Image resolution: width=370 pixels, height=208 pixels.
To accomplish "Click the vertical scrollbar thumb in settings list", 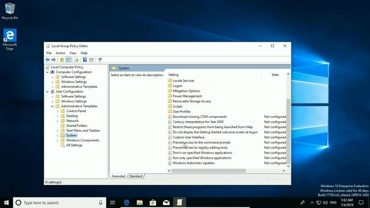I will 288,131.
